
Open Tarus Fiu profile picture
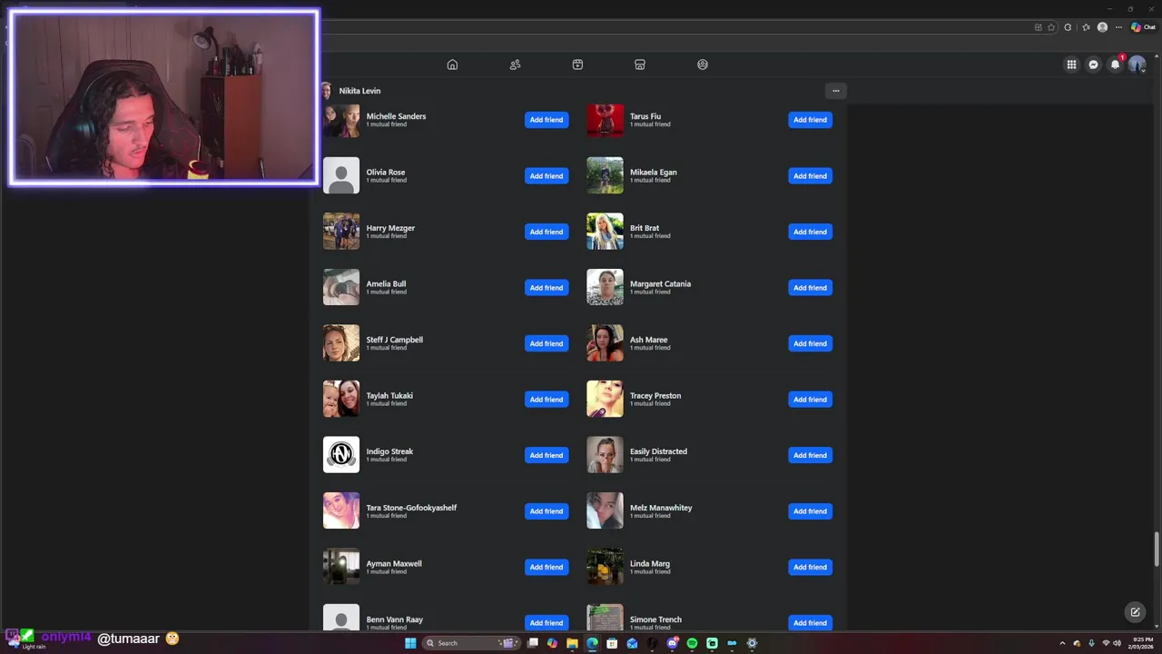point(605,120)
